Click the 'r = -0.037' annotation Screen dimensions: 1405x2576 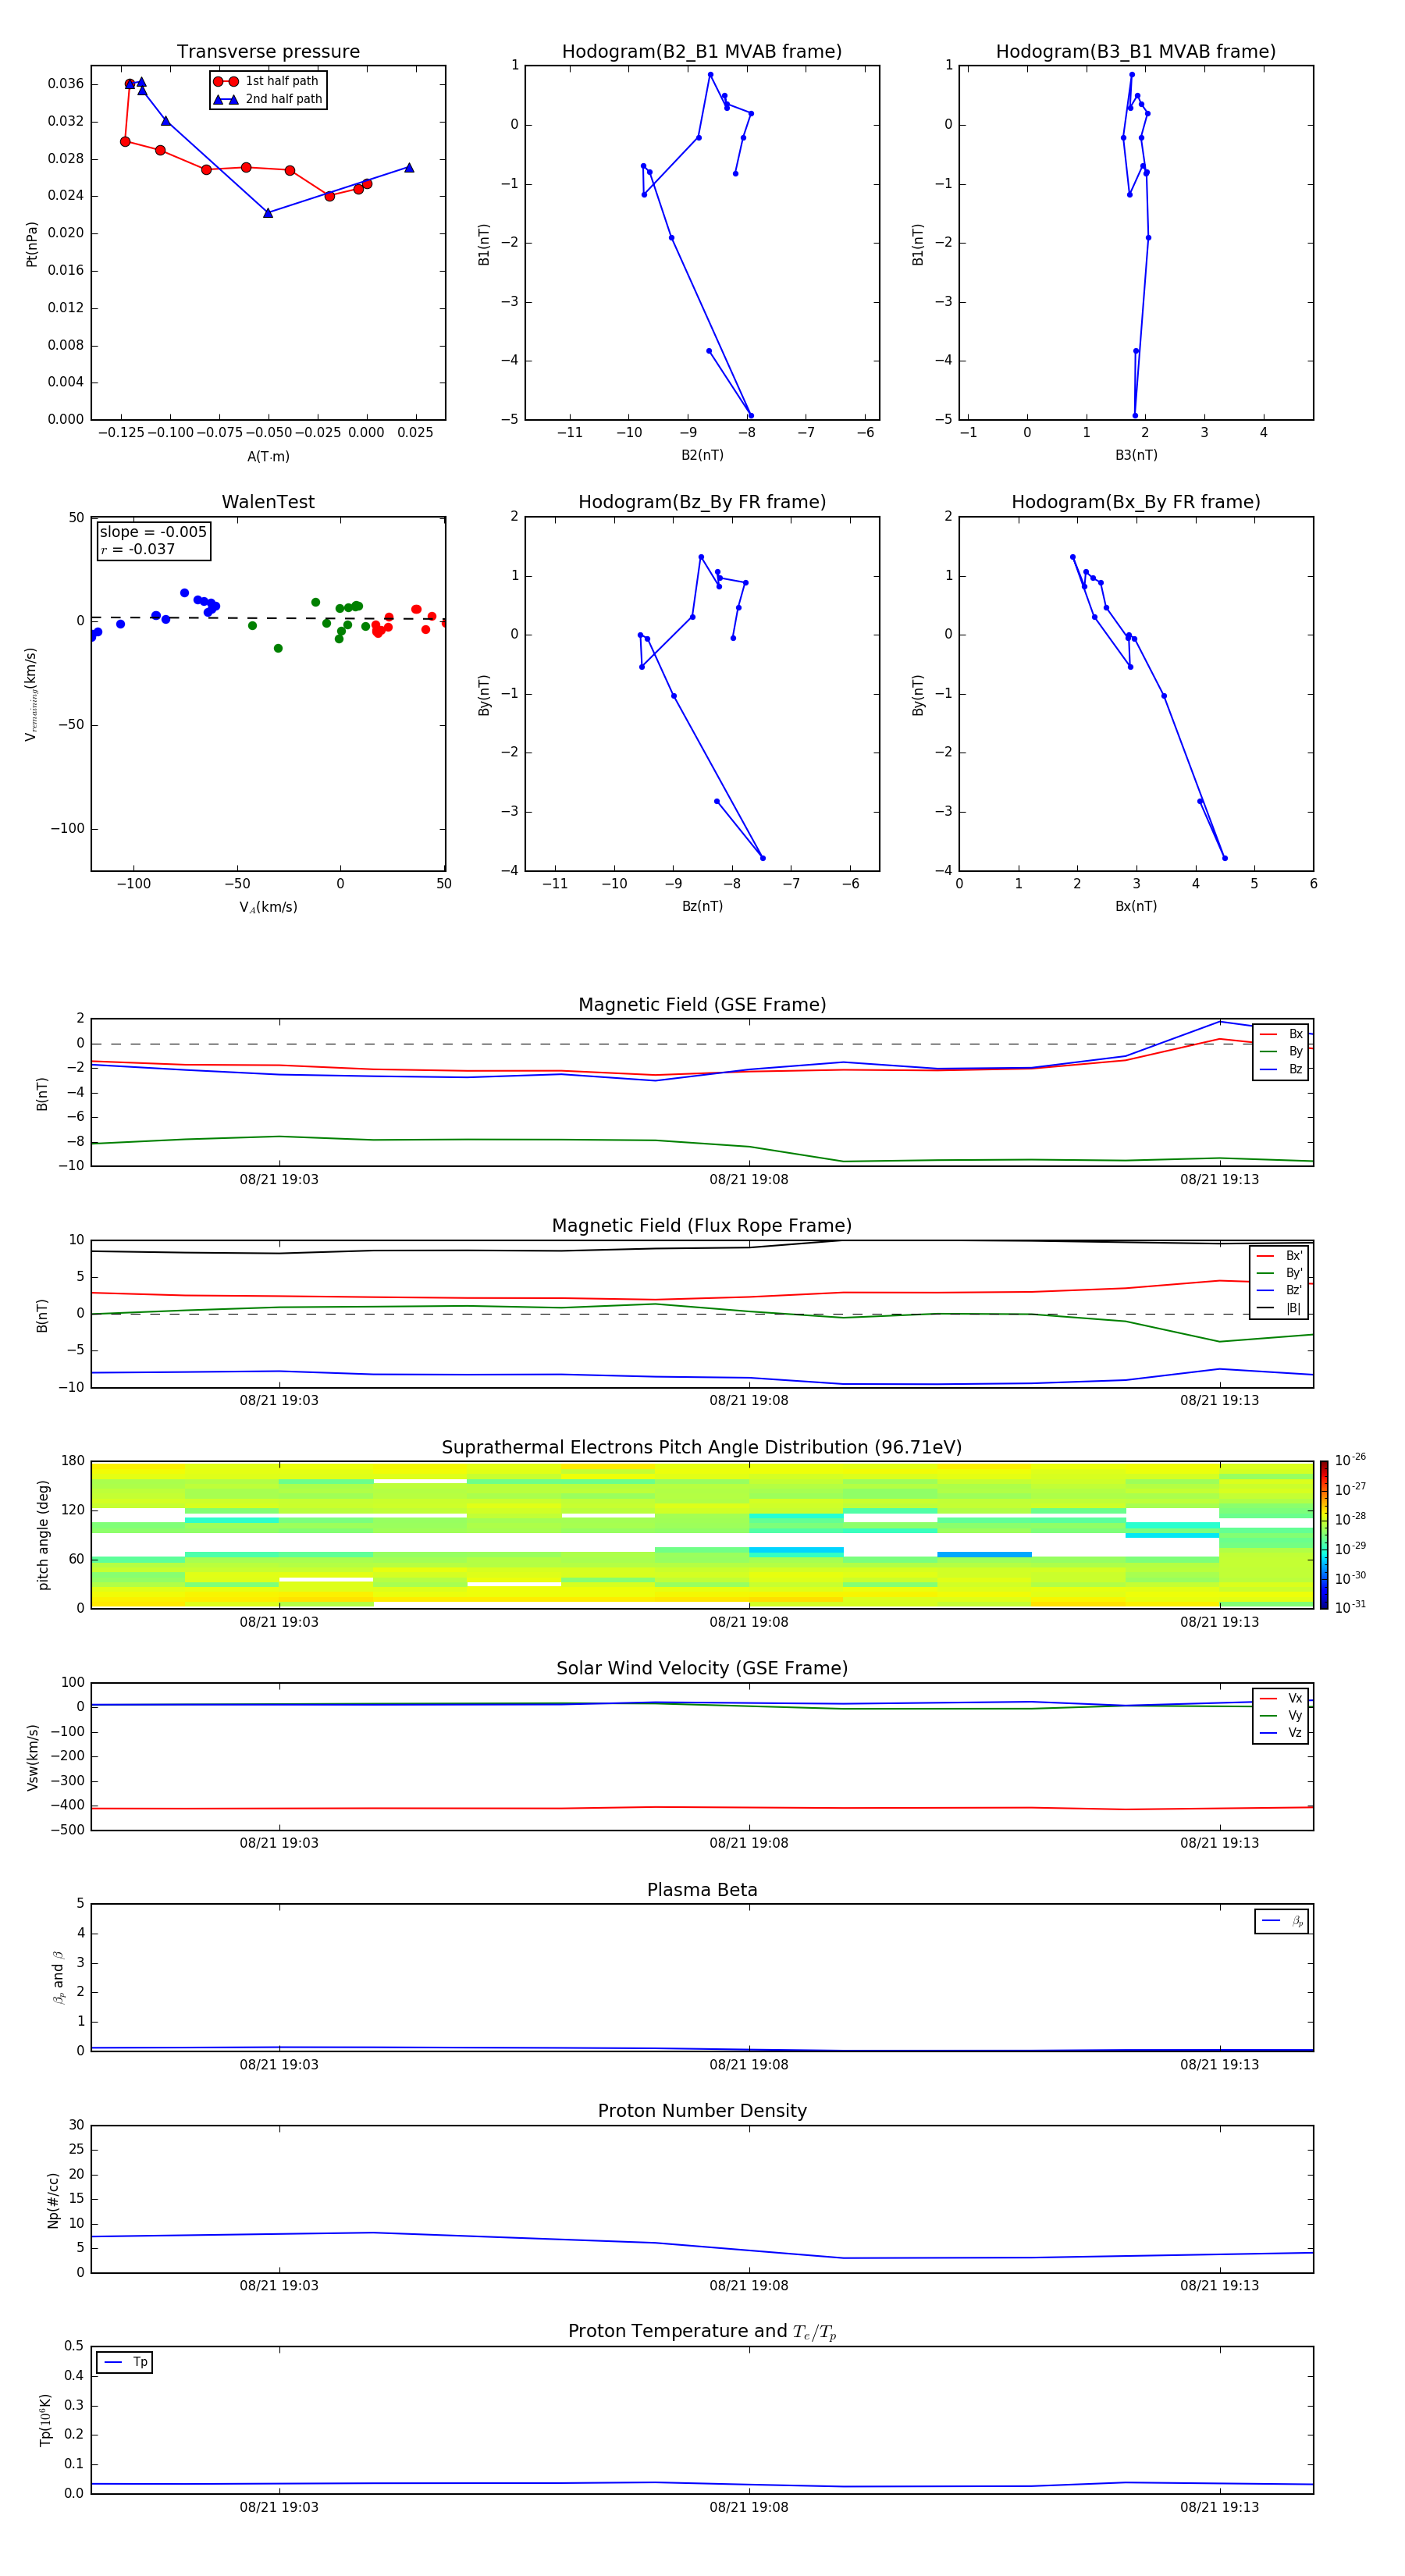pos(138,549)
